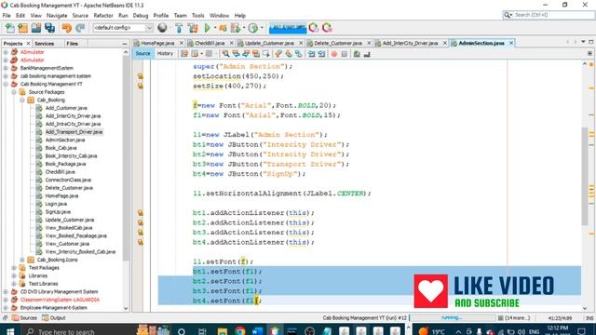Select Login.java in project tree
The image size is (596, 335).
click(56, 204)
